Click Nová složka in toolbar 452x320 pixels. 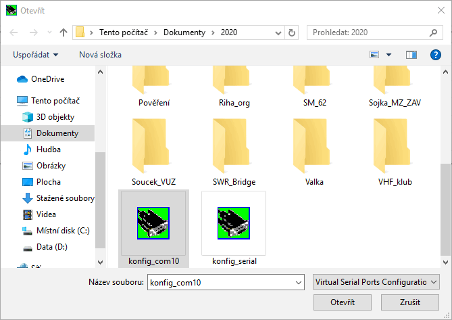click(x=100, y=55)
